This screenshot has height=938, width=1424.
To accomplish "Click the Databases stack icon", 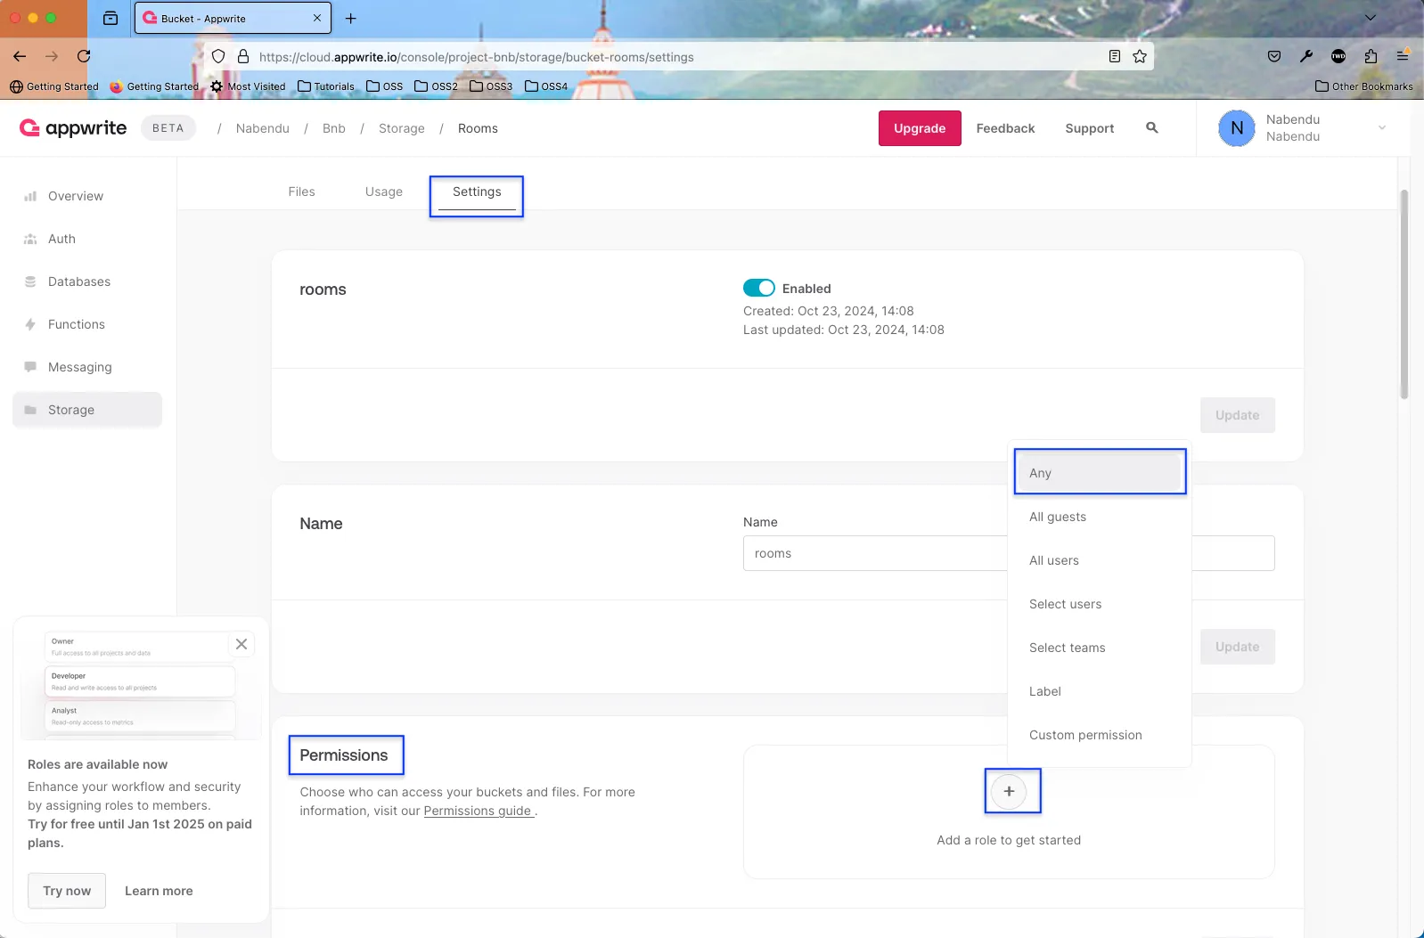I will [30, 281].
